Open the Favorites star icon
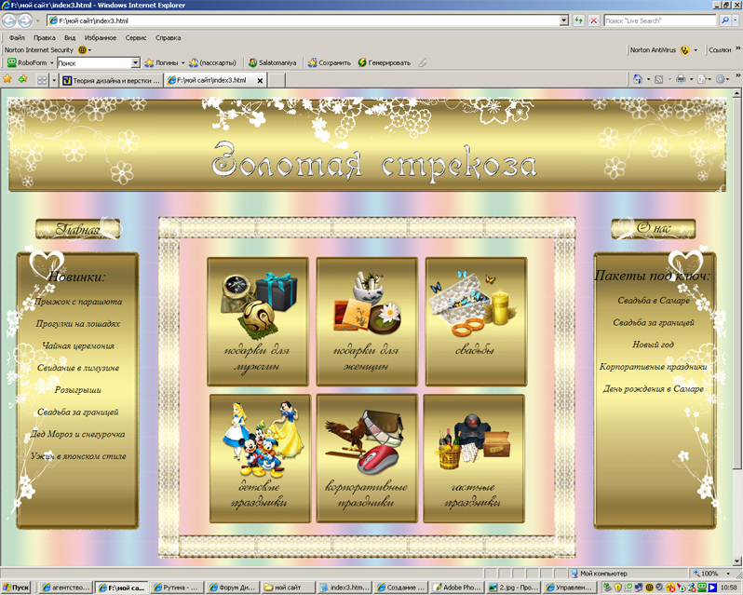Viewport: 743px width, 595px height. pyautogui.click(x=7, y=79)
